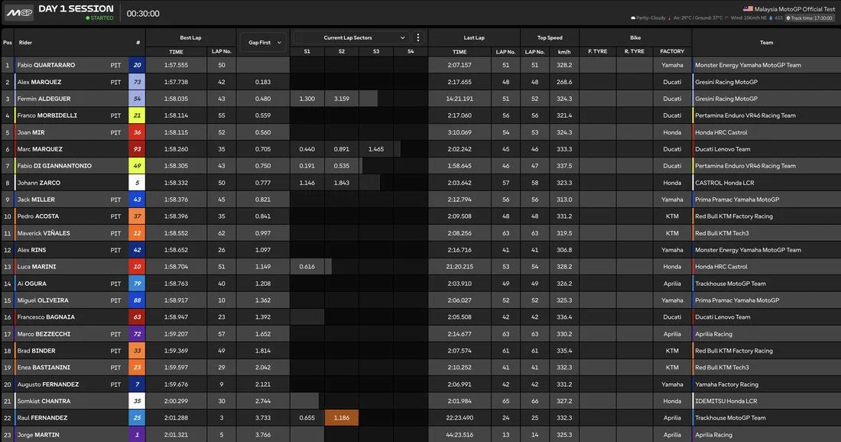Click team name CASTROL Honda LCR

[725, 183]
